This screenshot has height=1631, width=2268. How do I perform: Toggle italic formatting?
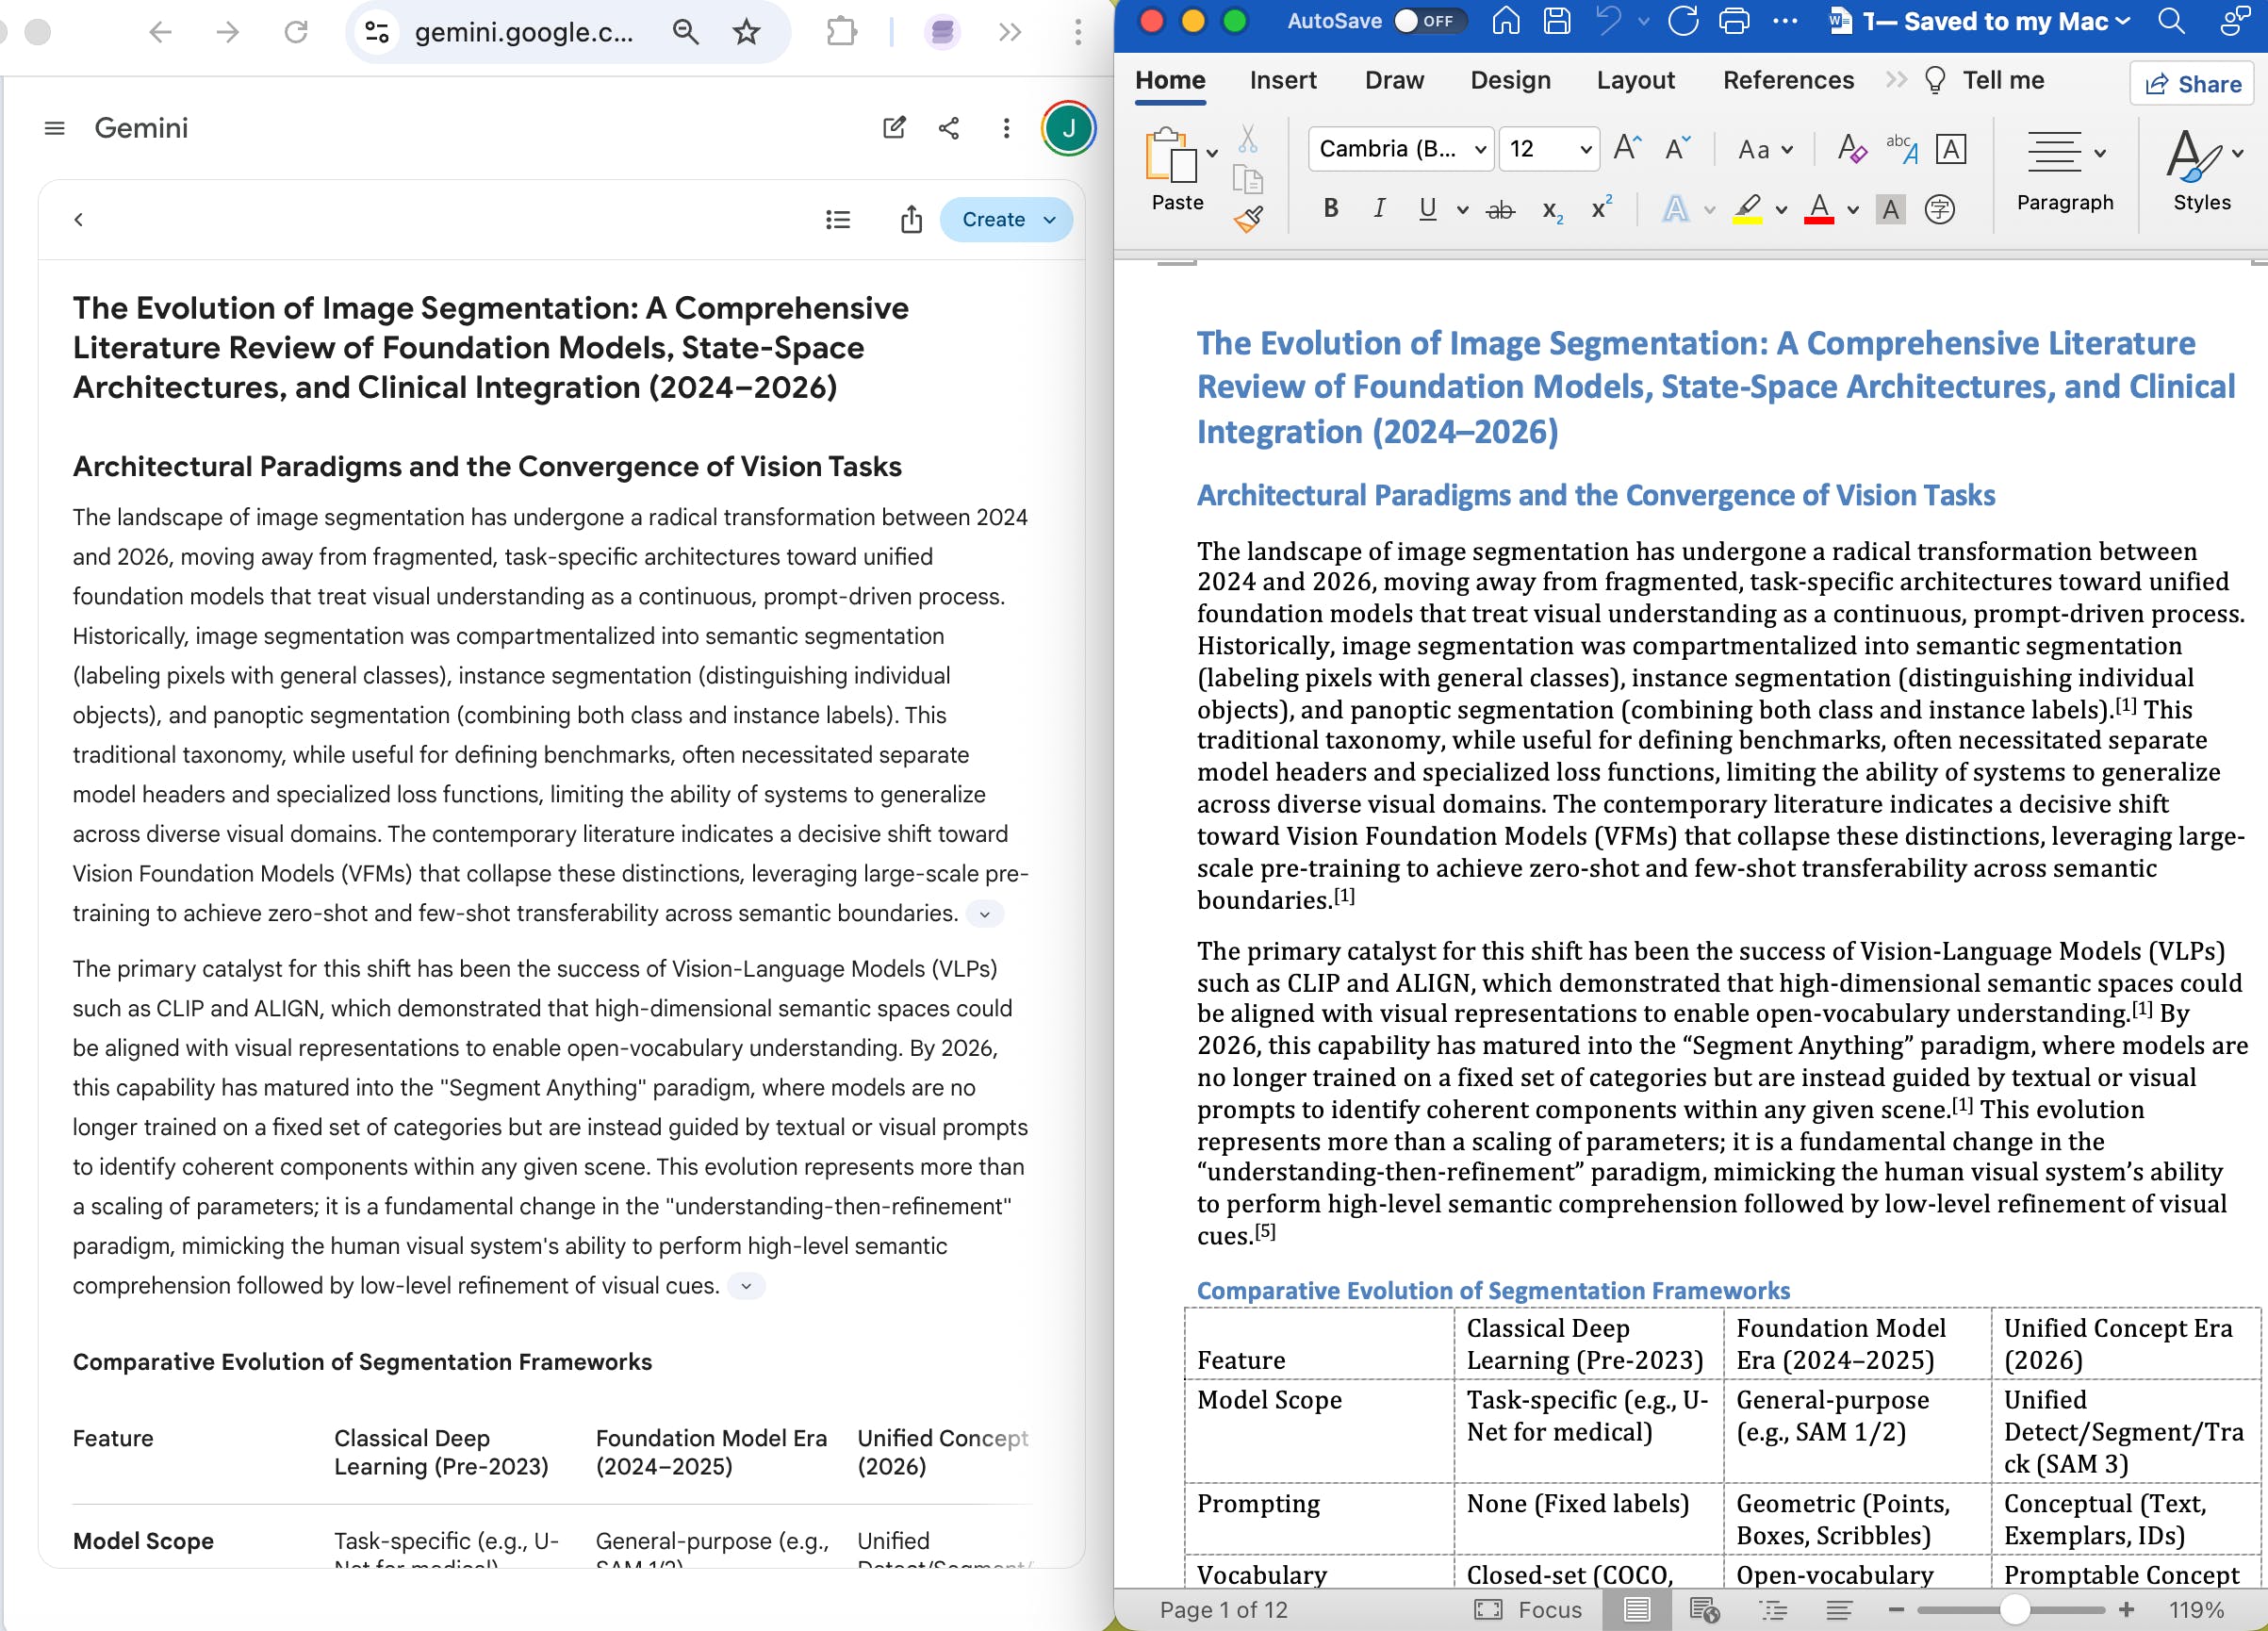coord(1379,208)
